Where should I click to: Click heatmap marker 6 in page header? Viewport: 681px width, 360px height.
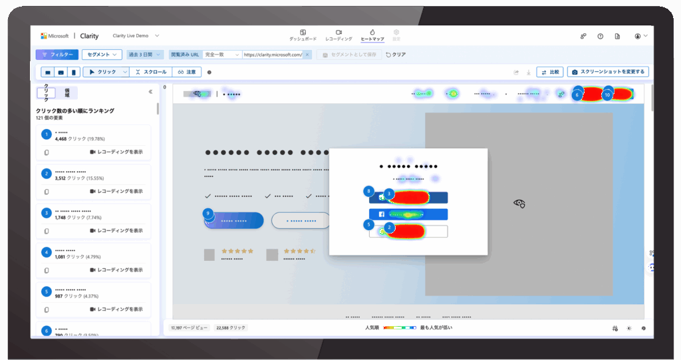577,94
